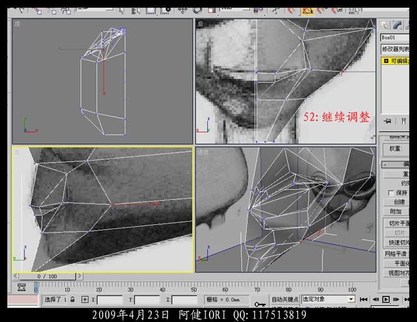The width and height of the screenshot is (417, 322).
Task: Click Previous Frame button
Action: click(375, 300)
